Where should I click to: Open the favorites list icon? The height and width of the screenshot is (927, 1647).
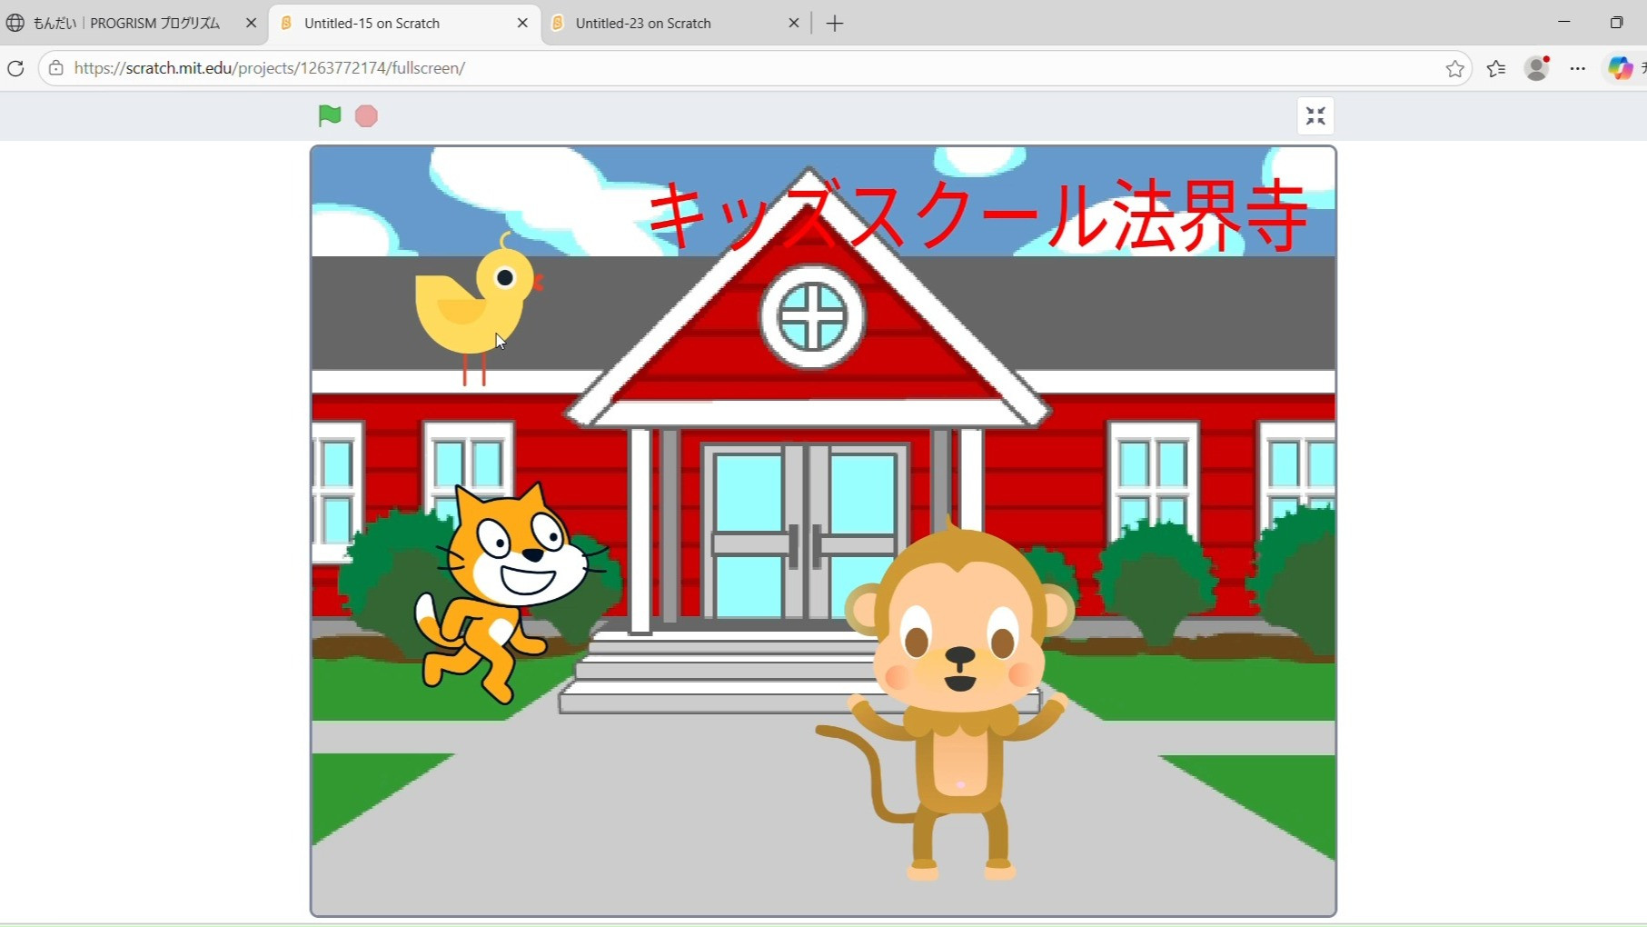1496,68
